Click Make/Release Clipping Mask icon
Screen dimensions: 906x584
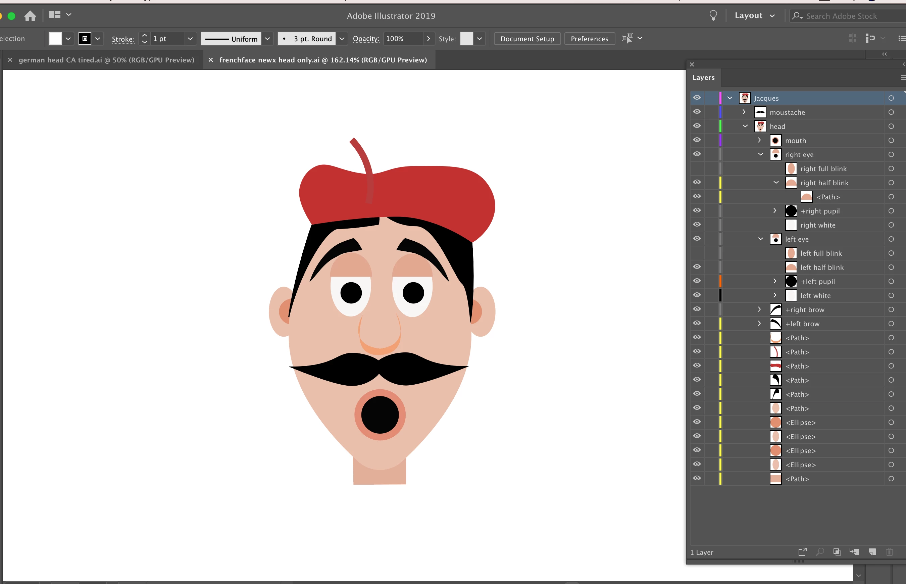pos(837,552)
